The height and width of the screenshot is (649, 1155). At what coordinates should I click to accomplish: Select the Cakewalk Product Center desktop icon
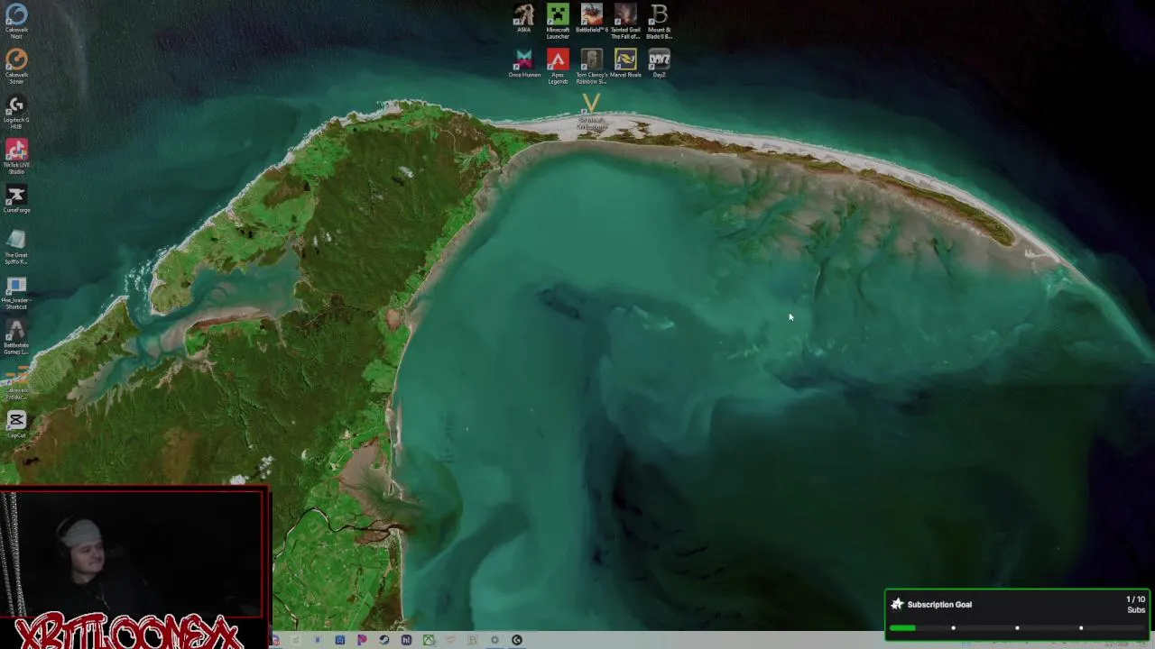click(16, 383)
